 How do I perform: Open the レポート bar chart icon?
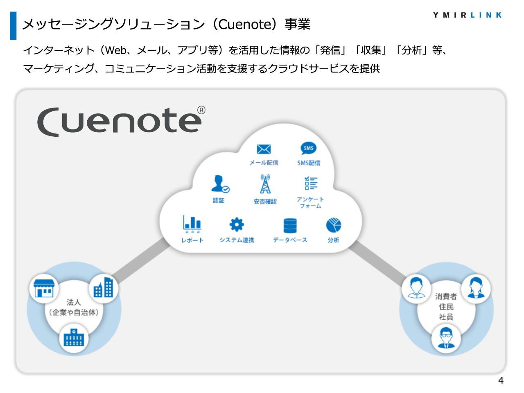[192, 223]
